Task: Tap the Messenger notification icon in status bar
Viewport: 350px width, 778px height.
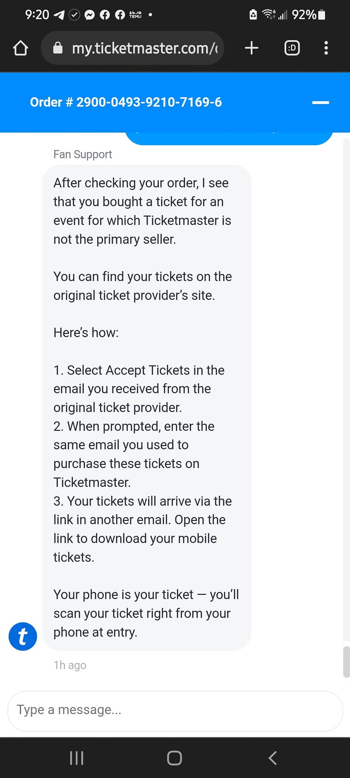Action: [x=90, y=15]
